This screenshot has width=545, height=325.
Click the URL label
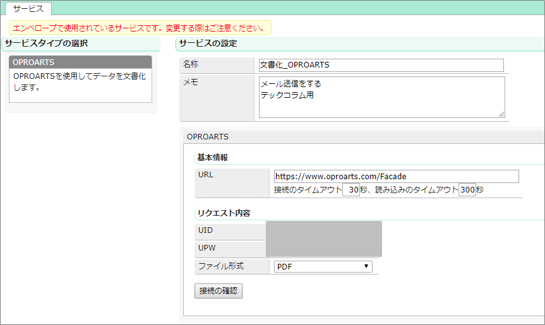click(206, 175)
